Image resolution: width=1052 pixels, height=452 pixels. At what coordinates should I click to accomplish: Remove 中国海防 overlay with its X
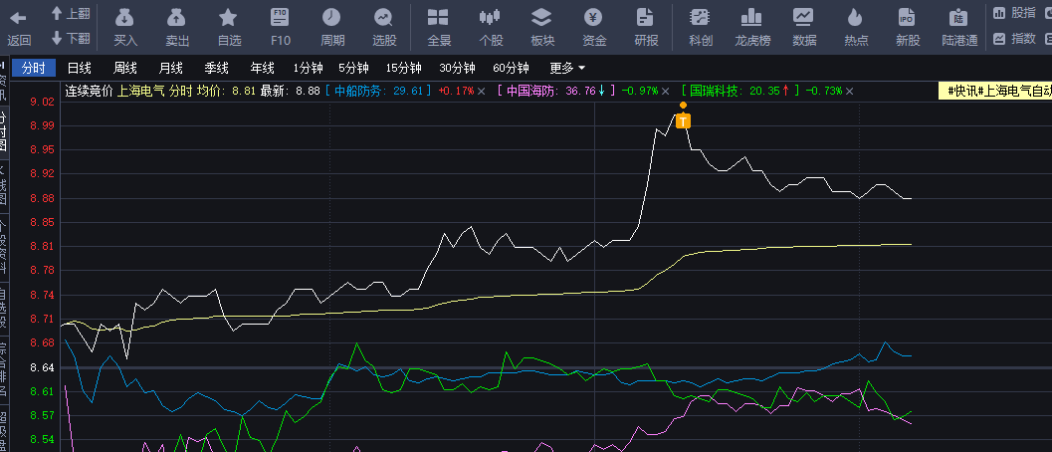pyautogui.click(x=665, y=91)
